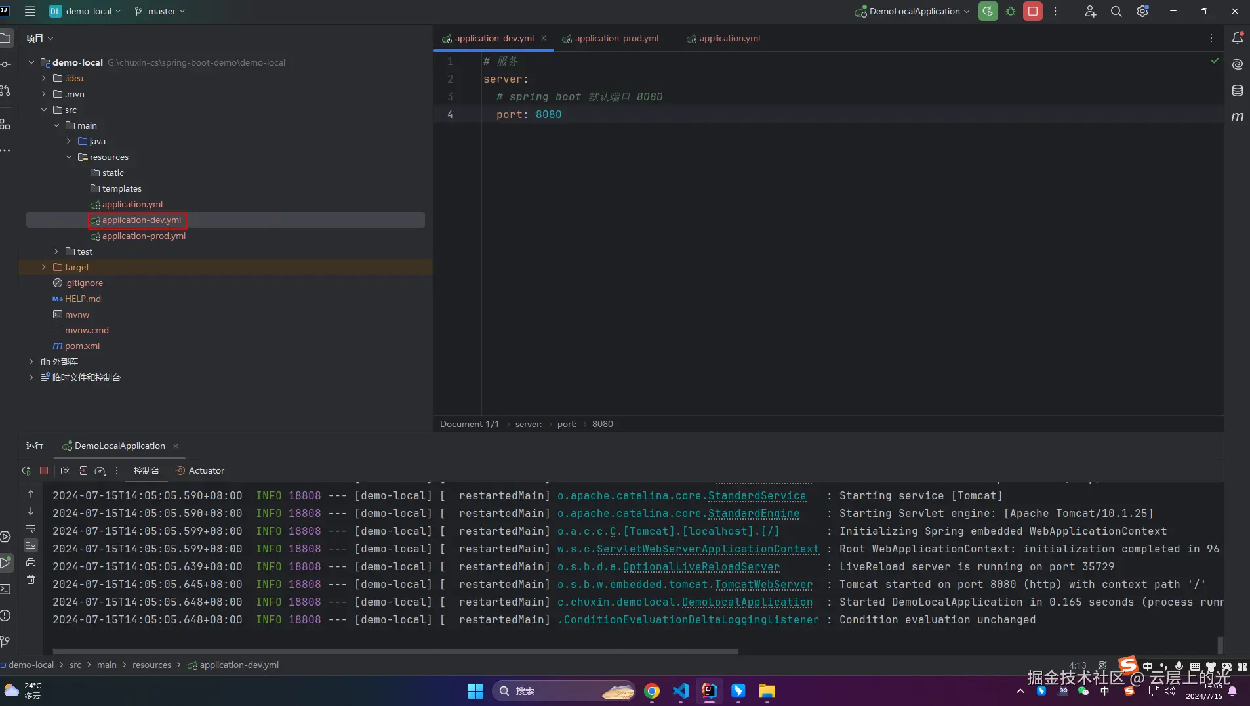Open the Maven tool window
This screenshot has width=1250, height=706.
coord(1237,117)
